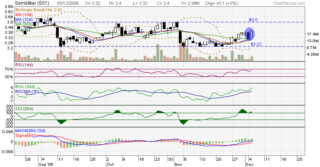
Task: Click the 3.2 price axis label
Action: tap(10, 48)
